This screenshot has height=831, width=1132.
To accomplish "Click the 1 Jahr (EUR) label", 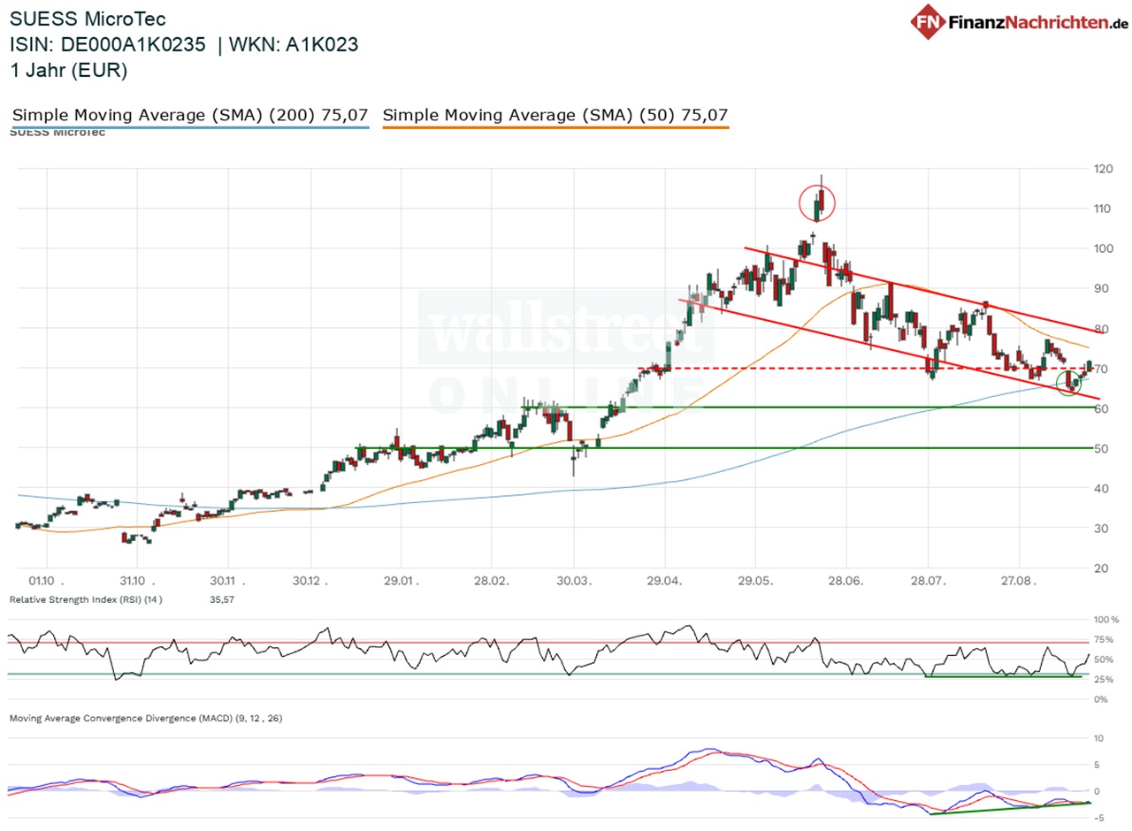I will (x=68, y=71).
